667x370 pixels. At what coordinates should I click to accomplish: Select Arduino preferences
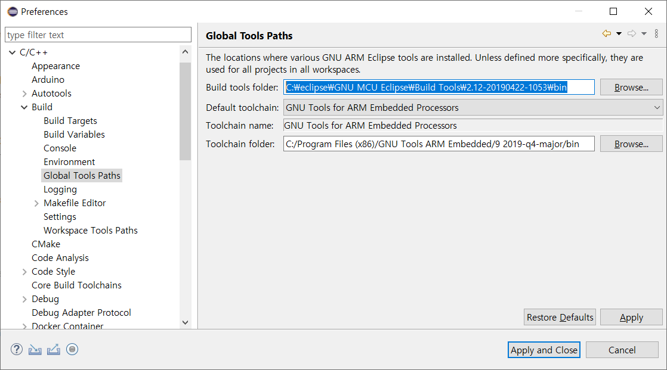pyautogui.click(x=48, y=79)
